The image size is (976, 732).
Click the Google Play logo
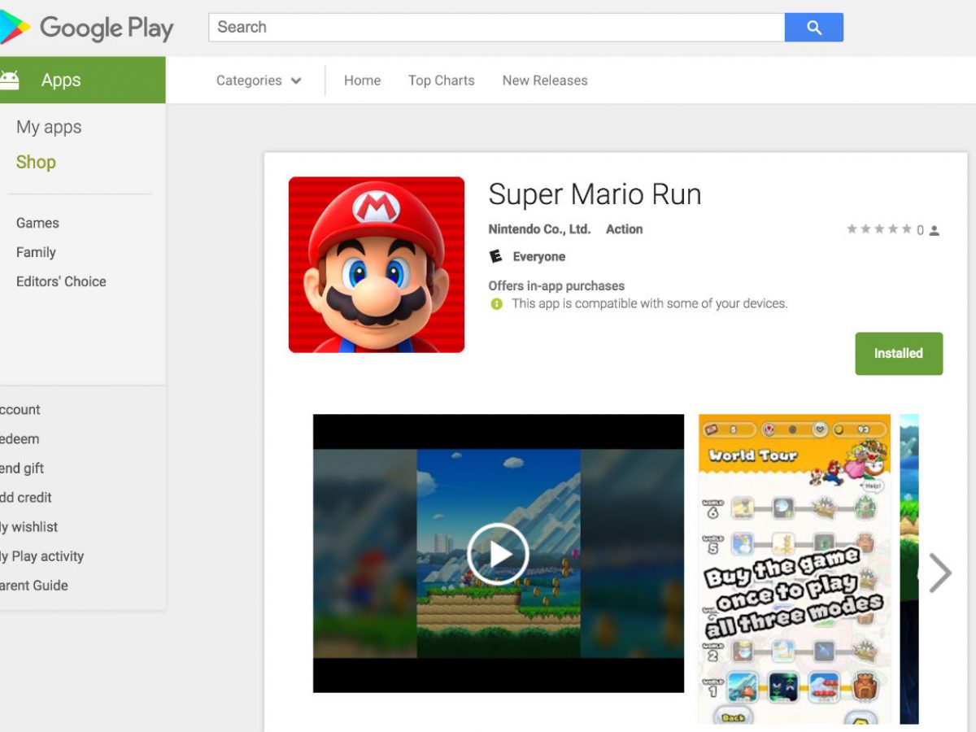pyautogui.click(x=87, y=28)
